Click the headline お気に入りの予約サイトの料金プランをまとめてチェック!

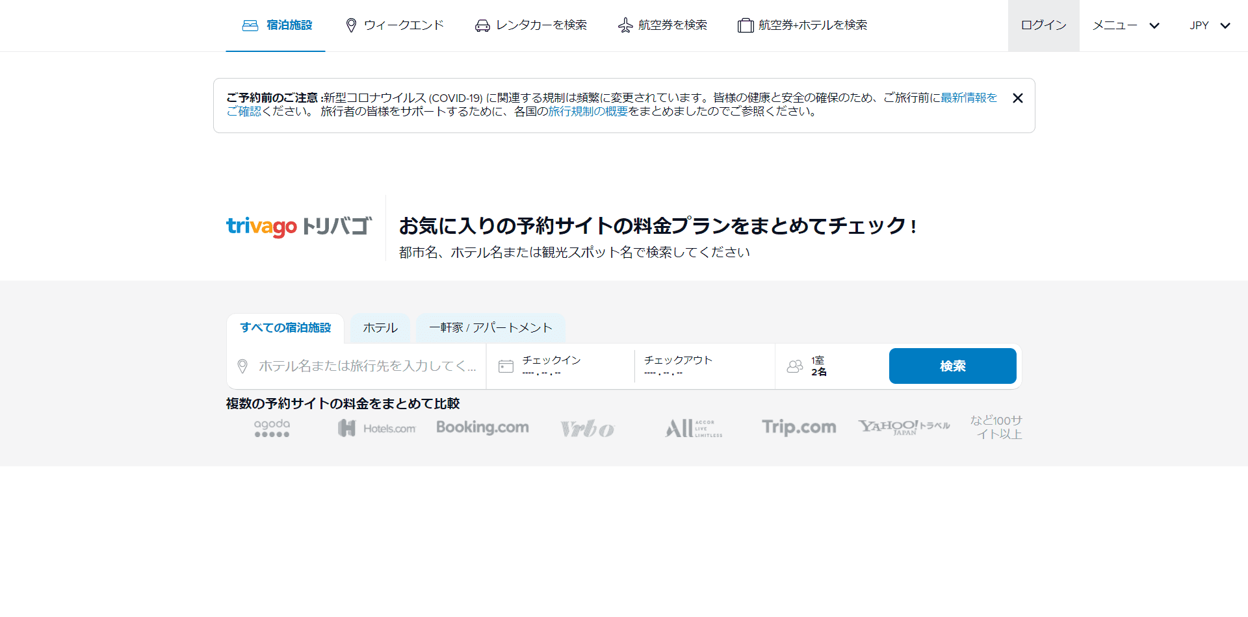pyautogui.click(x=658, y=226)
